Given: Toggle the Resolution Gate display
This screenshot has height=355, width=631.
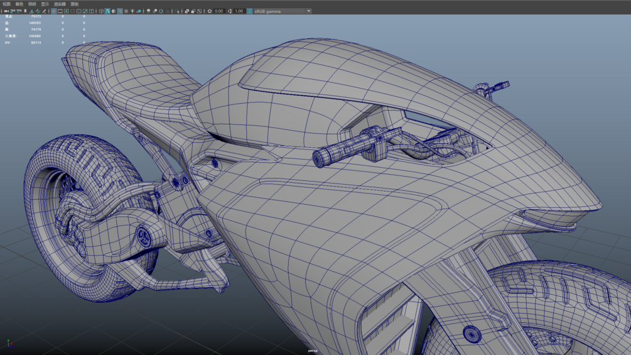Looking at the screenshot, I should pos(67,11).
